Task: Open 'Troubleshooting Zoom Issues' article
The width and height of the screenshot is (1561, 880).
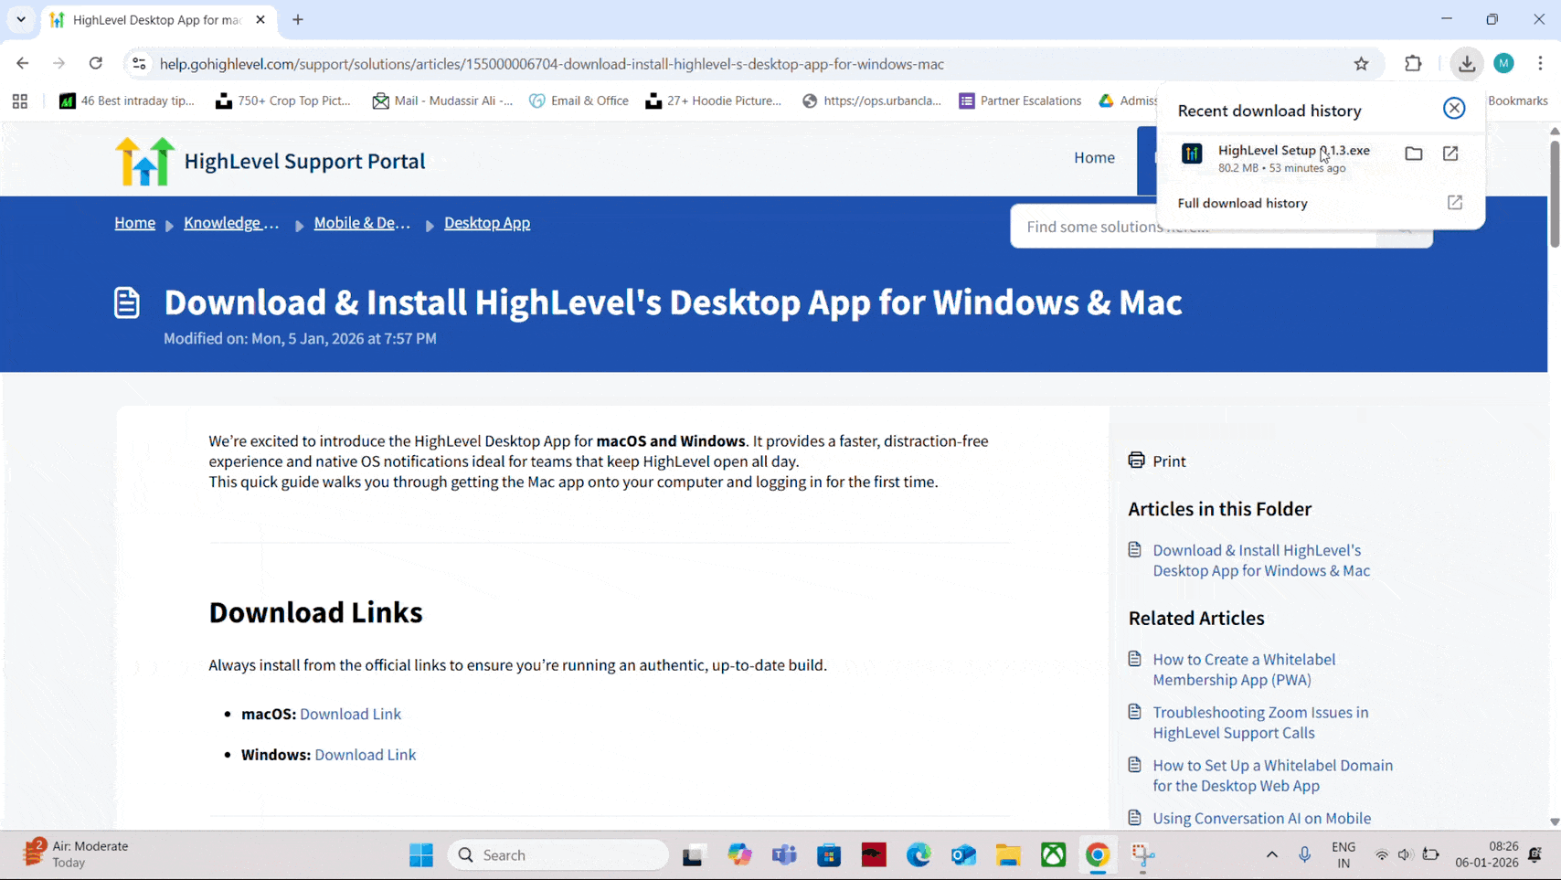Action: [1260, 722]
